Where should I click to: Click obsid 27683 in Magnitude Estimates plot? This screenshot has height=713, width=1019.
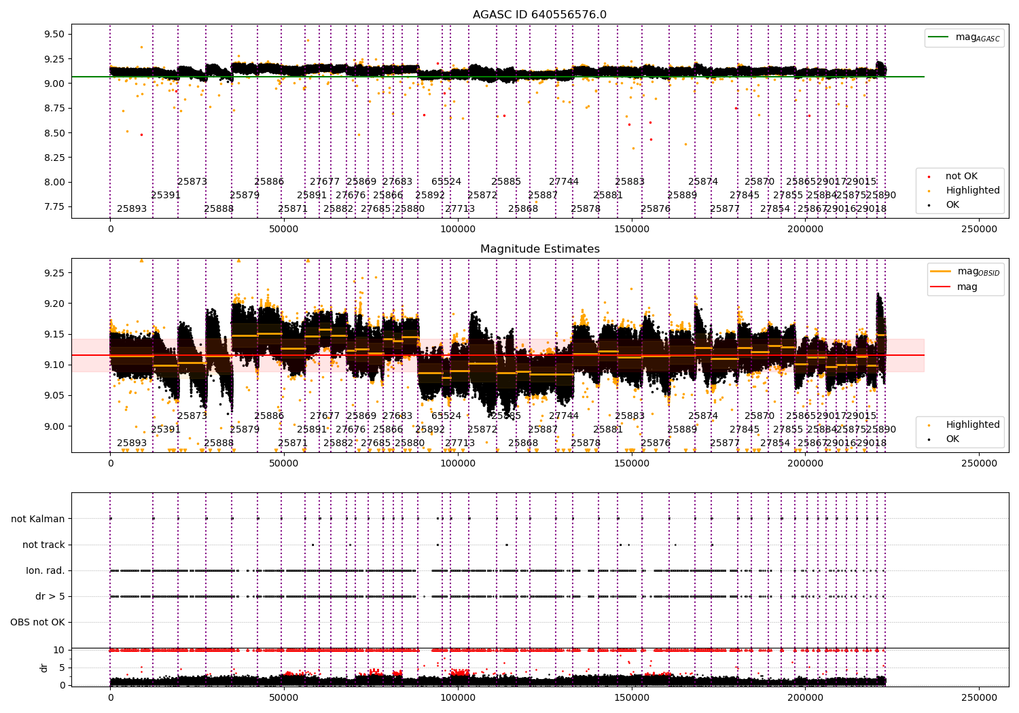pos(397,416)
